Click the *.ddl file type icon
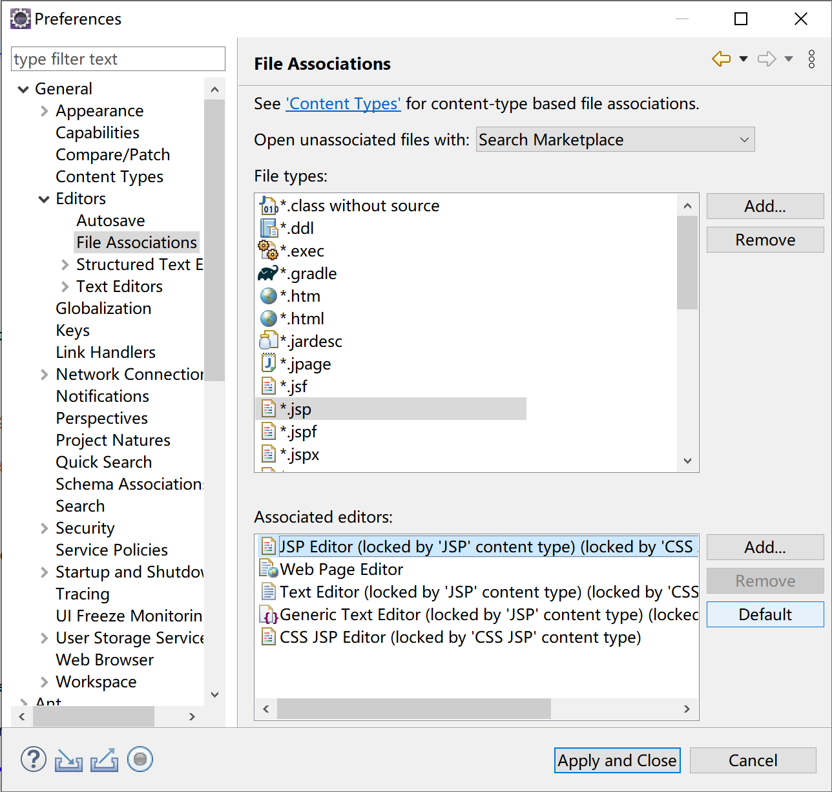The image size is (832, 792). pos(268,228)
